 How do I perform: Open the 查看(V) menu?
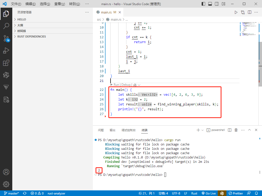(60, 4)
